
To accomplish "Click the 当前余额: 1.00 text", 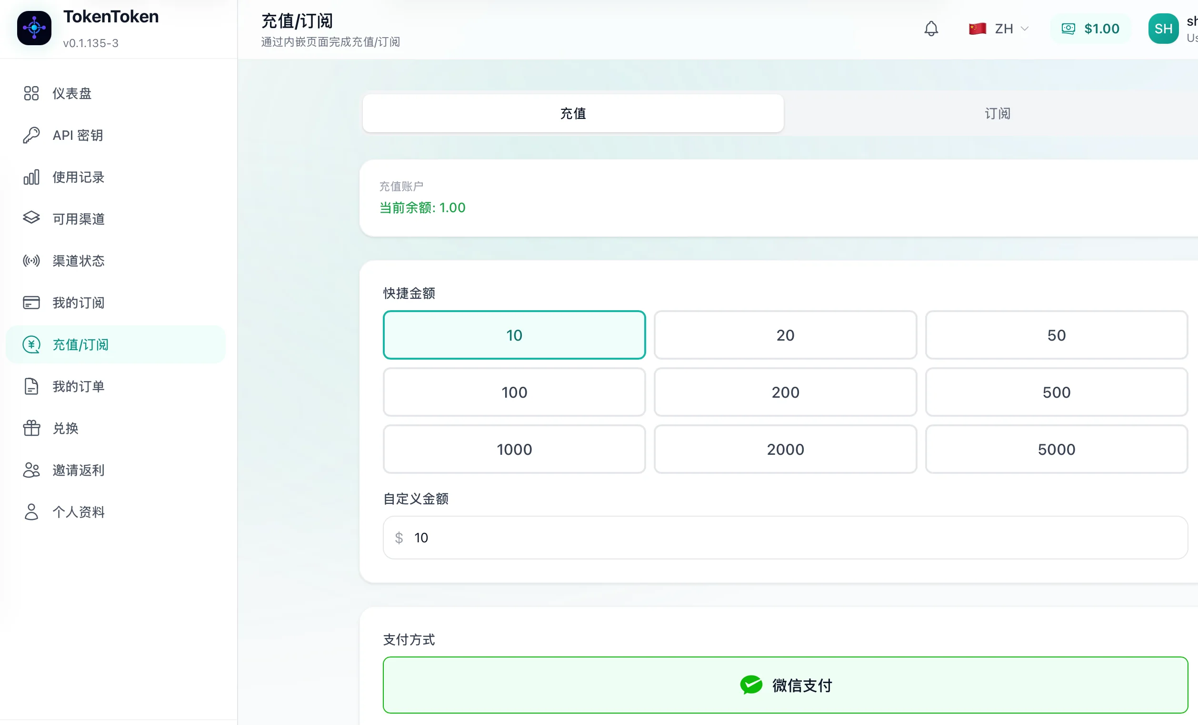I will point(422,208).
